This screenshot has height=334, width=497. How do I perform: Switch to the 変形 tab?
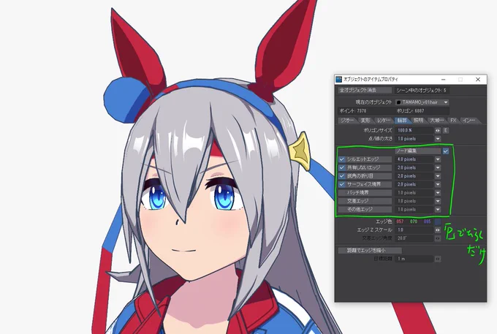pyautogui.click(x=365, y=121)
